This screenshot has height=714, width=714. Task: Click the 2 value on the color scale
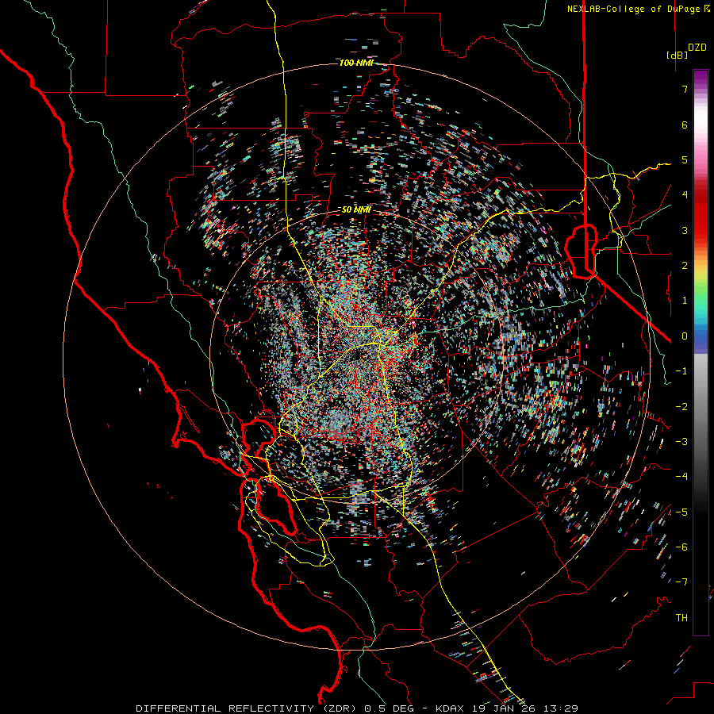tap(685, 266)
